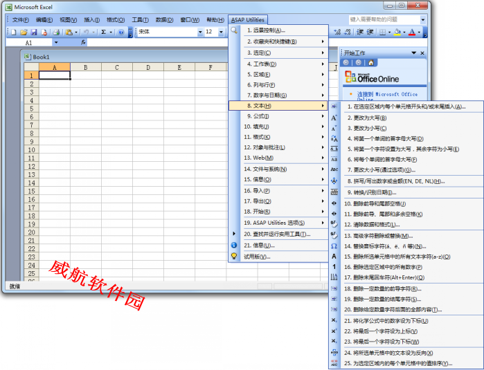Click the Save floppy disk icon
The width and height of the screenshot is (484, 370).
point(34,32)
